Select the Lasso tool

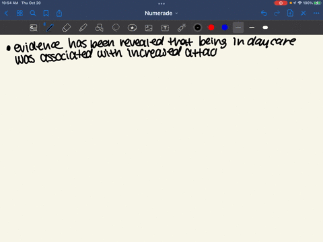click(x=116, y=28)
